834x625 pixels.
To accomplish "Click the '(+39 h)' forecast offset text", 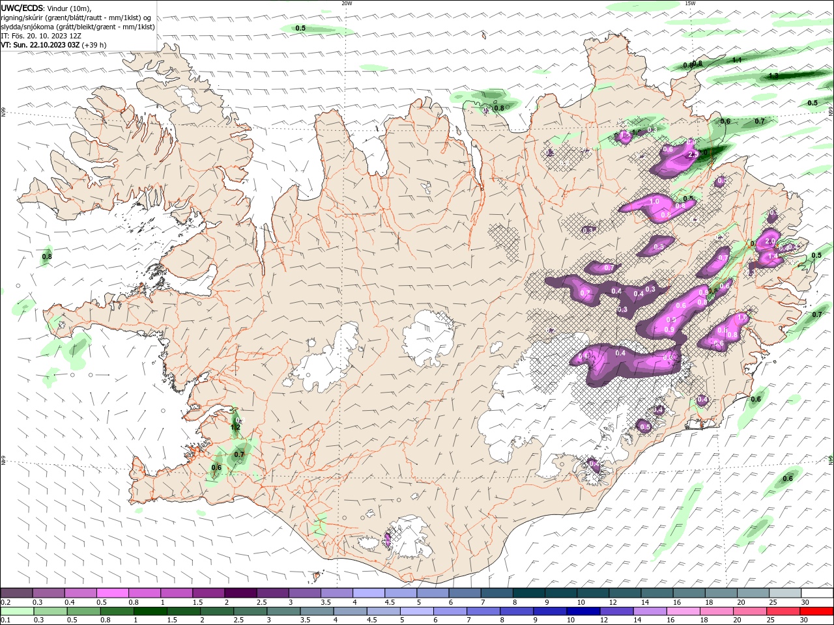I will 94,45.
